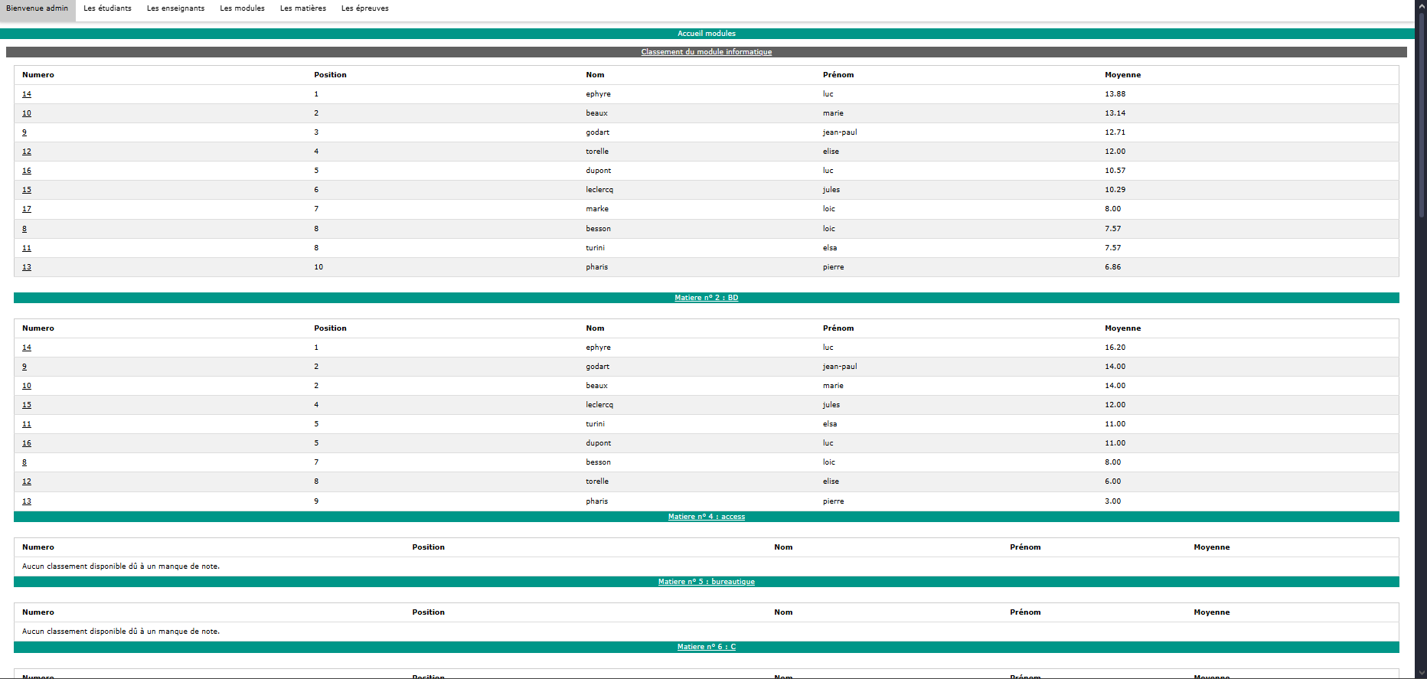Go to Les modules menu item

pos(242,8)
